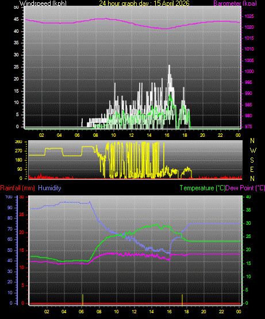Click 1005 on the barometer axis
265x319 pixels.
click(249, 60)
